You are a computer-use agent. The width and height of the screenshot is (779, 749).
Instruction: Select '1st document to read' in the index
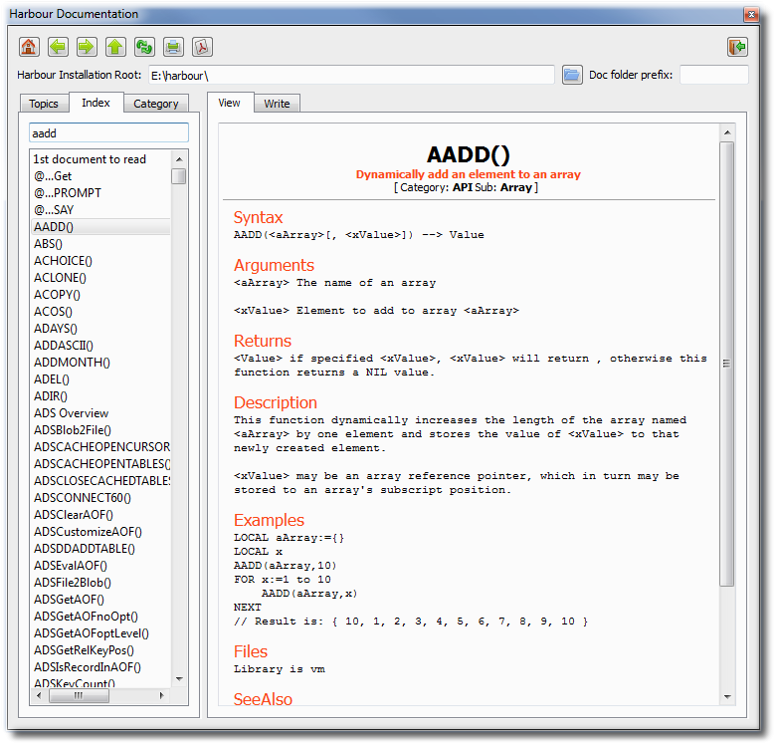click(100, 159)
